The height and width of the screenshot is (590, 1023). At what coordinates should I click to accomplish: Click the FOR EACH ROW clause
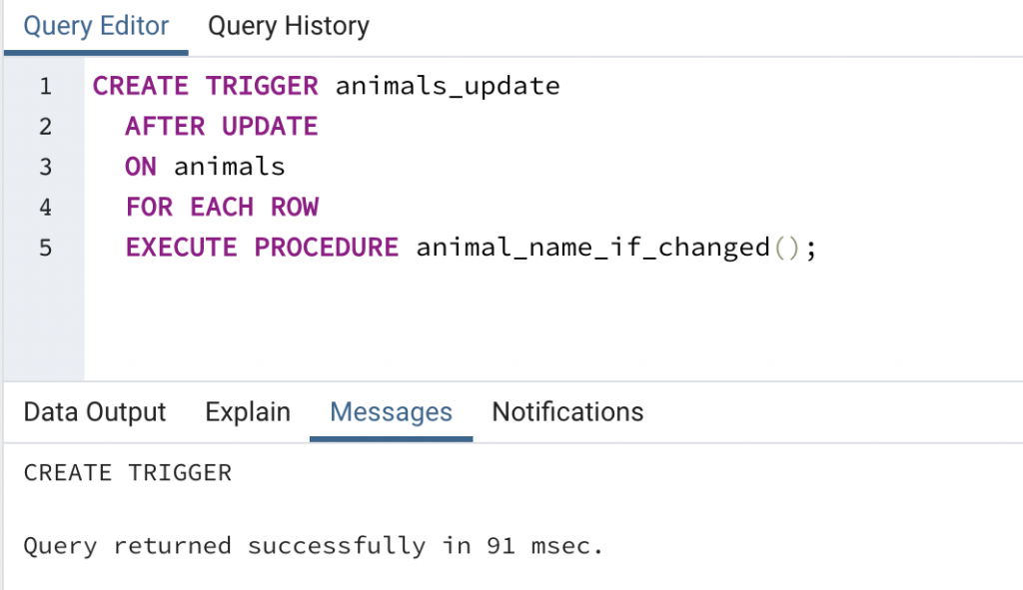point(221,208)
